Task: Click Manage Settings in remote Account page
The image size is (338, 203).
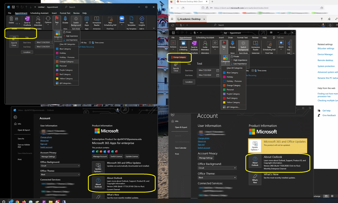Action: click(x=206, y=158)
